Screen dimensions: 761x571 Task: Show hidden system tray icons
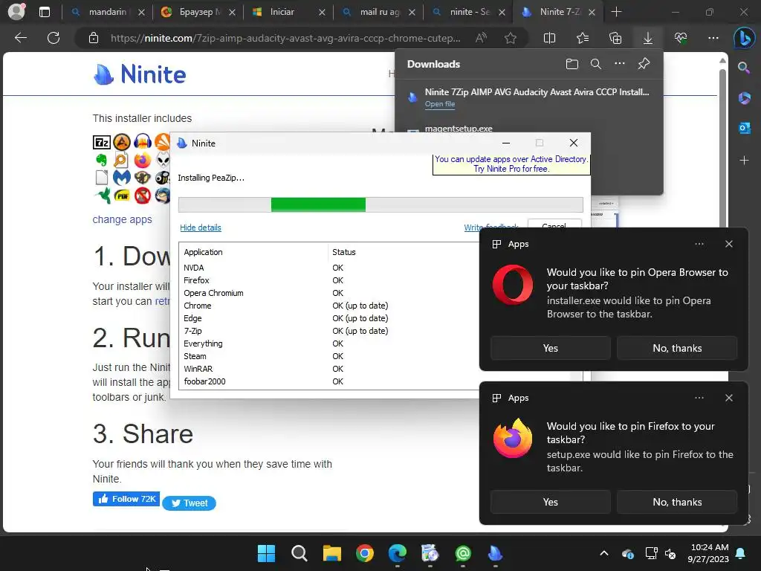[x=603, y=553]
